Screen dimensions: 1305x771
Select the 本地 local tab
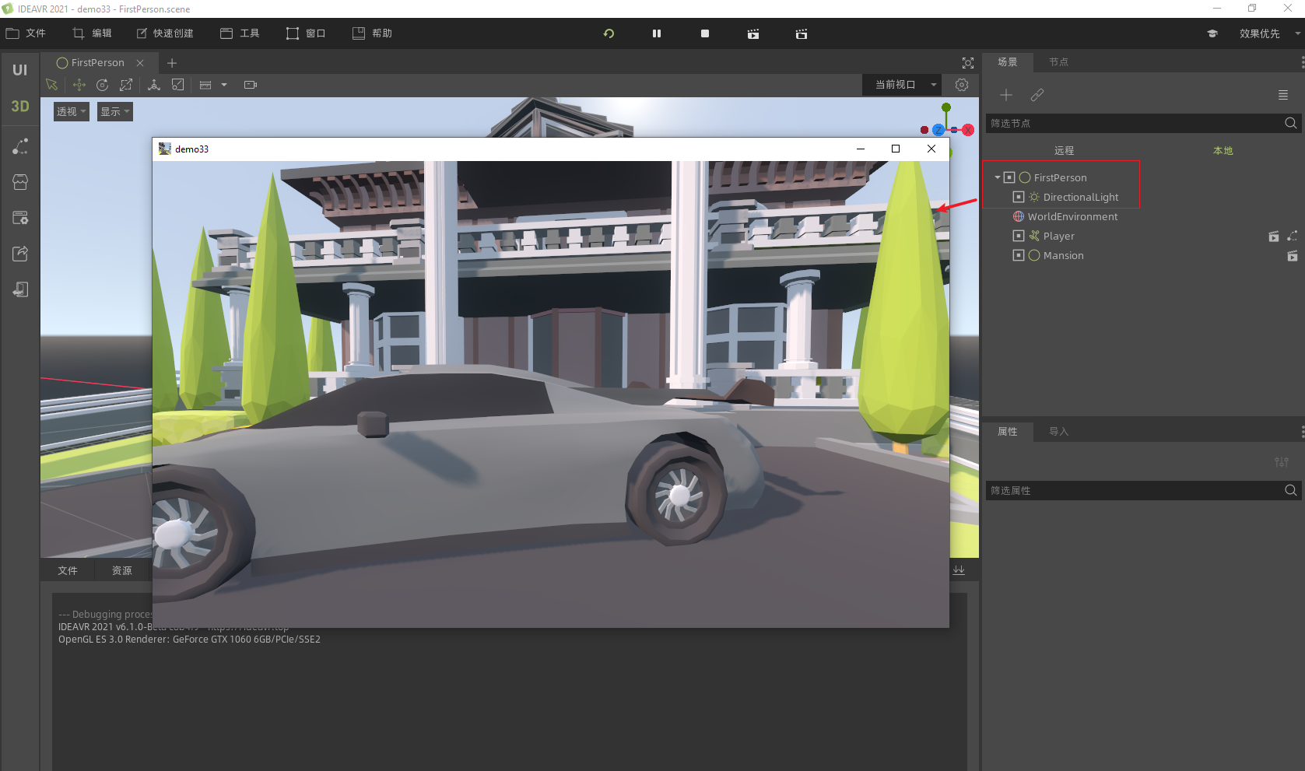tap(1223, 150)
